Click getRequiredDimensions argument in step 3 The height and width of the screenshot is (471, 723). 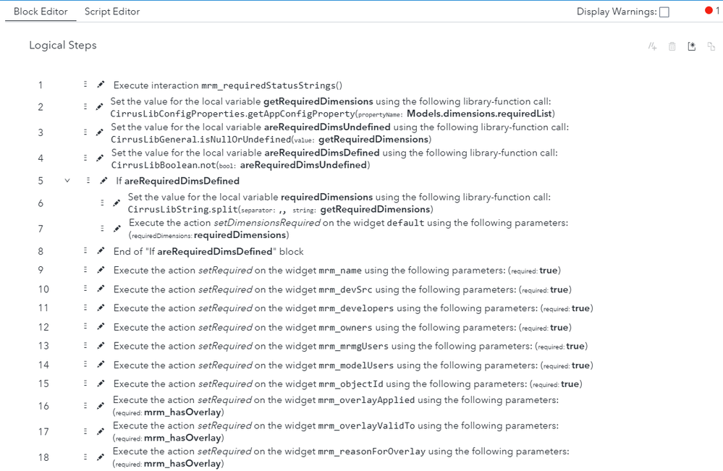373,139
